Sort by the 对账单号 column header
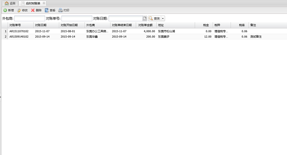Viewport: 287px width, 155px height. [20, 25]
